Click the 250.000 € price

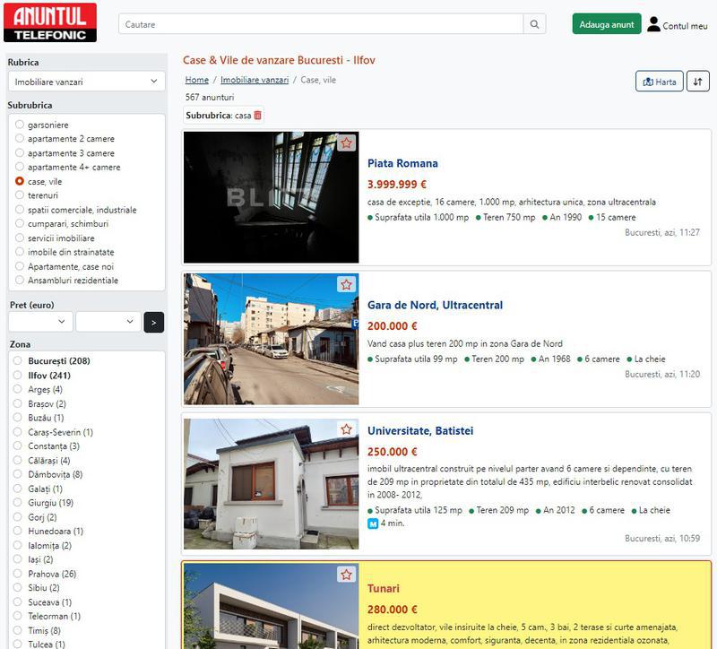tap(393, 452)
